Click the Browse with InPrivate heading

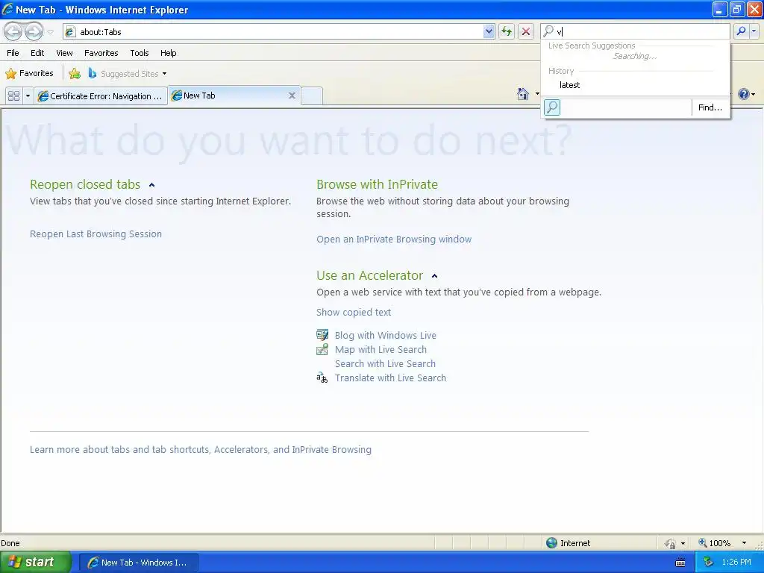[x=377, y=185]
